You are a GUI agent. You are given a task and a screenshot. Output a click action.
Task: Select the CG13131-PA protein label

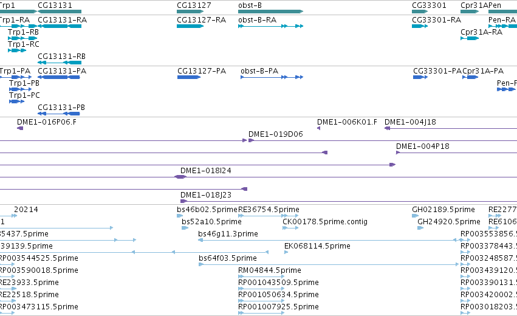click(62, 71)
